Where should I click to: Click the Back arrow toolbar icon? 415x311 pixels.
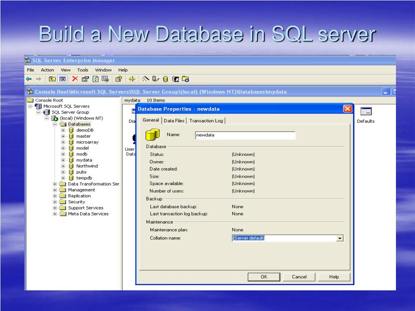click(x=29, y=79)
